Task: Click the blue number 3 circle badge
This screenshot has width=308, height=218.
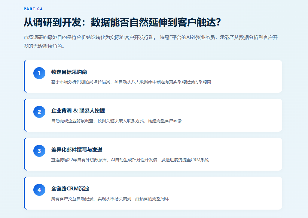Action: point(39,151)
